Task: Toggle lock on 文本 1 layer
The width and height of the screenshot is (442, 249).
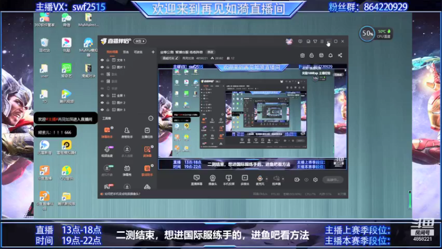Action: point(108,60)
